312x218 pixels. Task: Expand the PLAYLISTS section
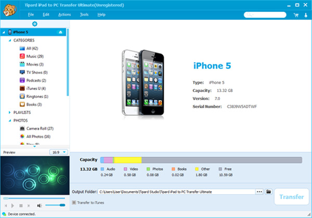click(x=9, y=113)
